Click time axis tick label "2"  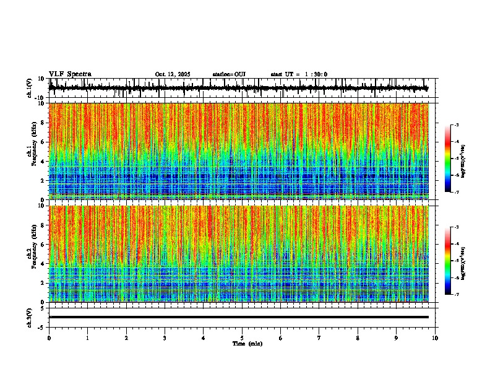(x=126, y=338)
